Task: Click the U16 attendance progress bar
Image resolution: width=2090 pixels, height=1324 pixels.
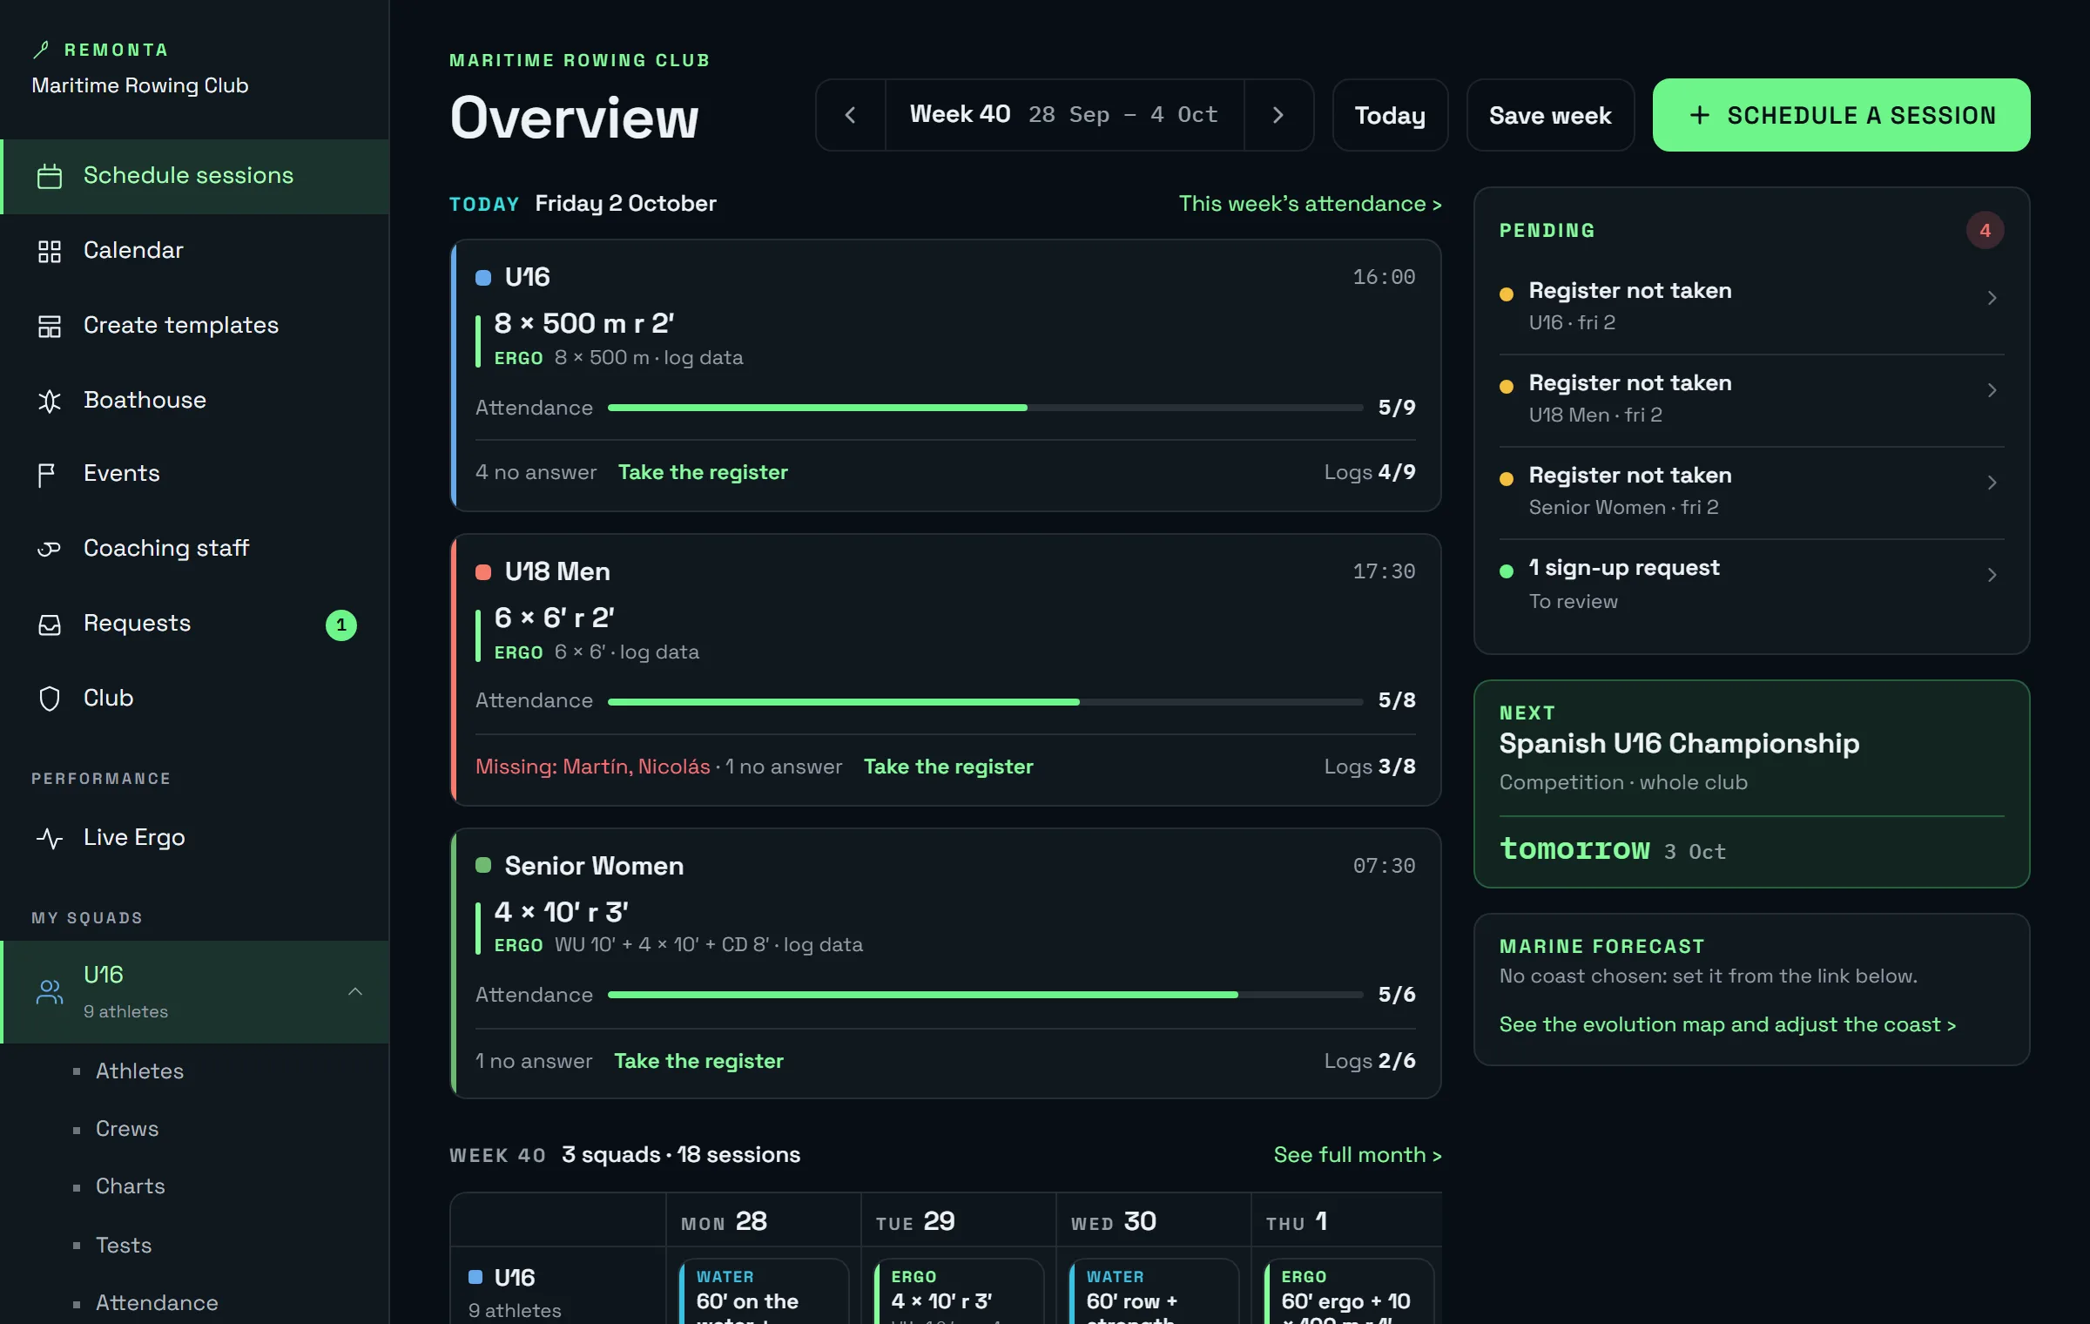Action: pyautogui.click(x=985, y=408)
